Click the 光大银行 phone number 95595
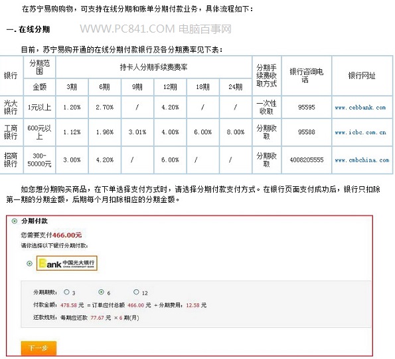The width and height of the screenshot is (395, 359). [306, 108]
